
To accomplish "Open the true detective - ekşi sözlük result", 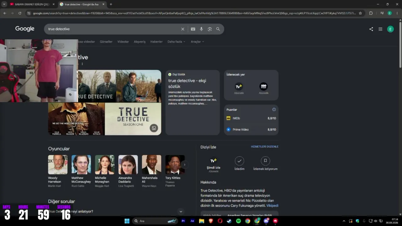I will pos(187,83).
